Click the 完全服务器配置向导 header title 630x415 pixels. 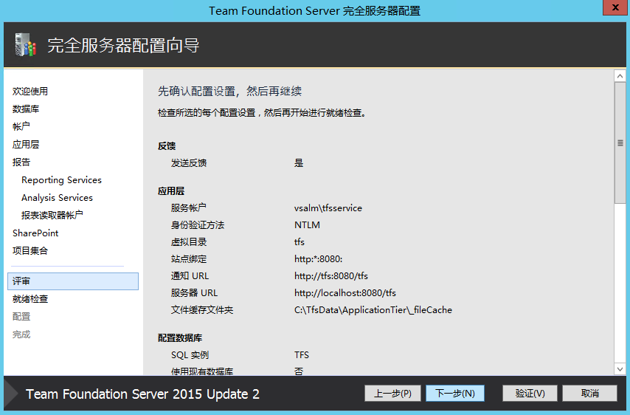(x=123, y=45)
